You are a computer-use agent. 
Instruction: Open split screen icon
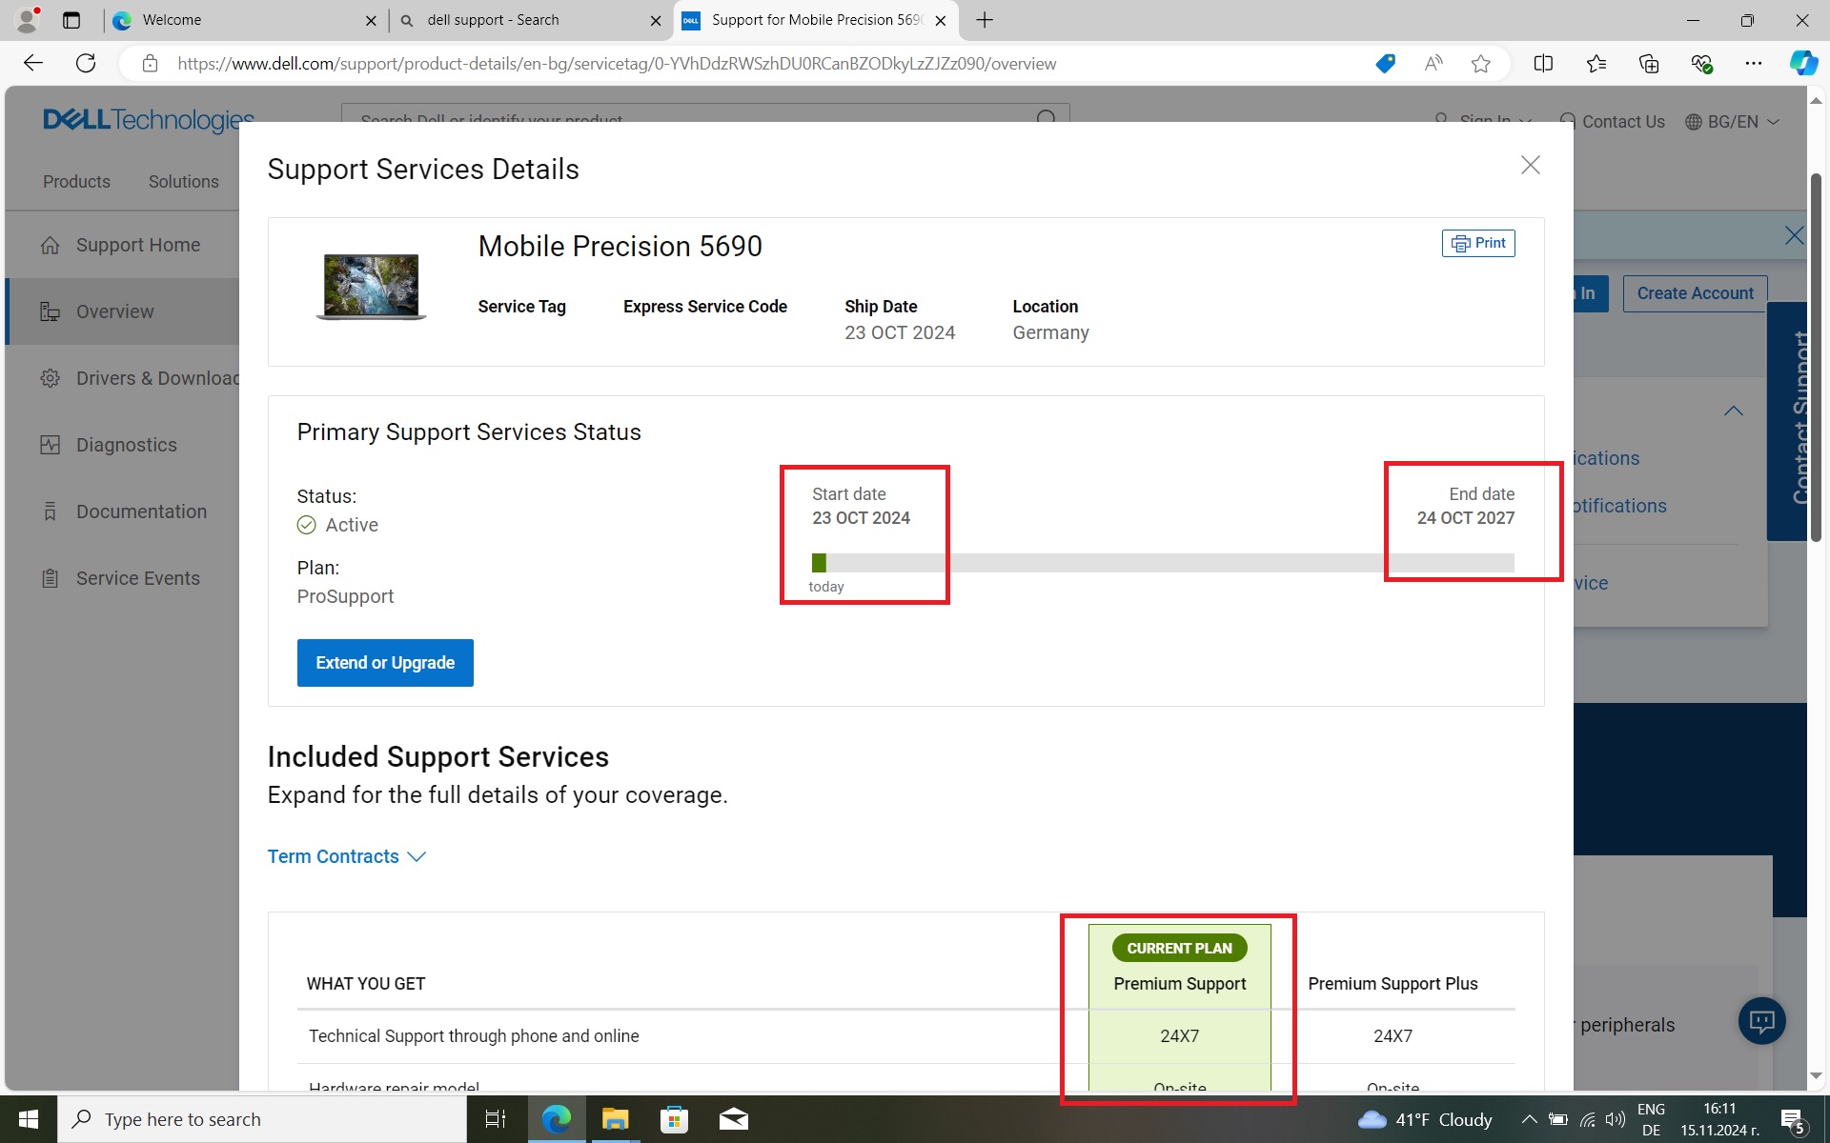(x=1543, y=64)
